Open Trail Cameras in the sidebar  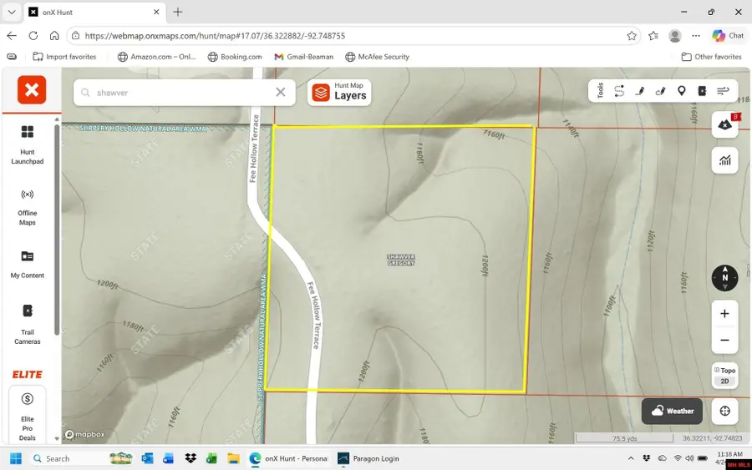[x=28, y=323]
